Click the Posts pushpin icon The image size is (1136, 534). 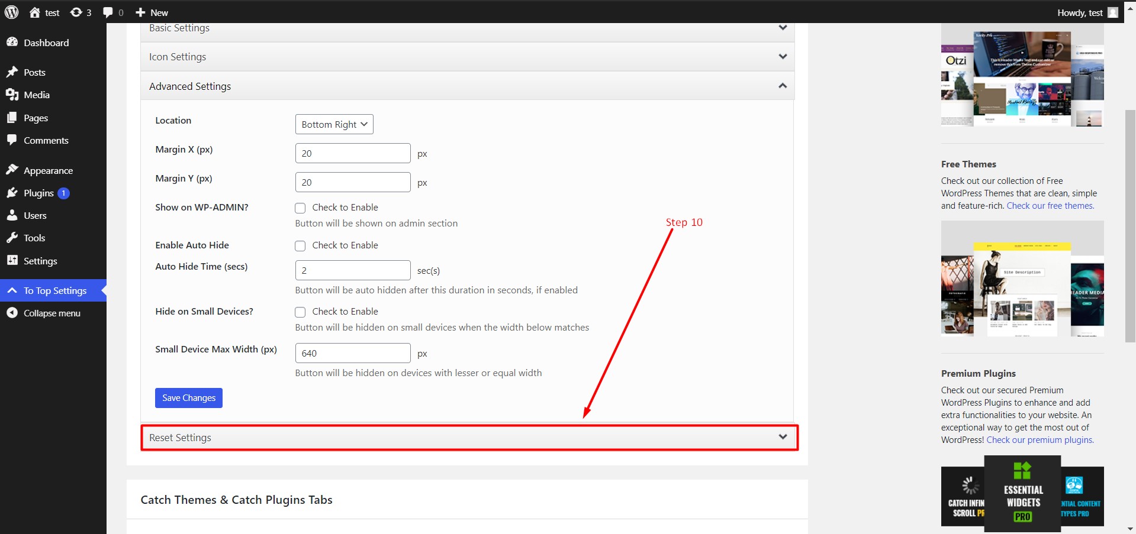(x=12, y=72)
